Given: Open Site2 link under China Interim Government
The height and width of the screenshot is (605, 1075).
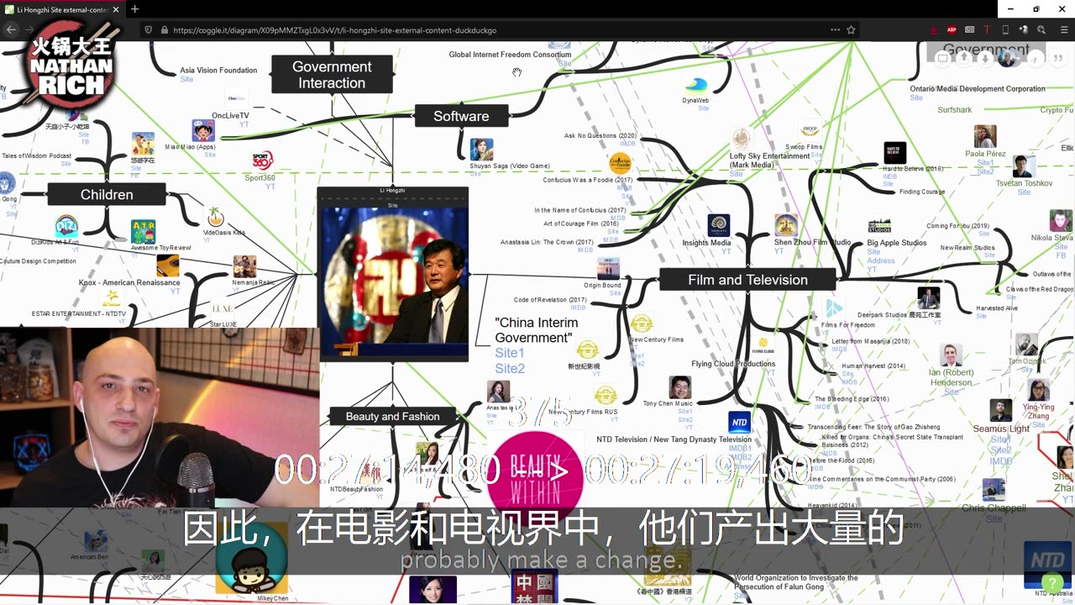Looking at the screenshot, I should (510, 369).
